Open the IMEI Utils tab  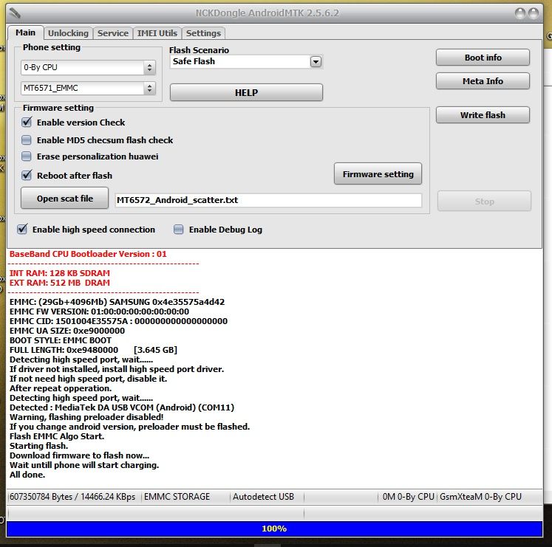point(157,33)
